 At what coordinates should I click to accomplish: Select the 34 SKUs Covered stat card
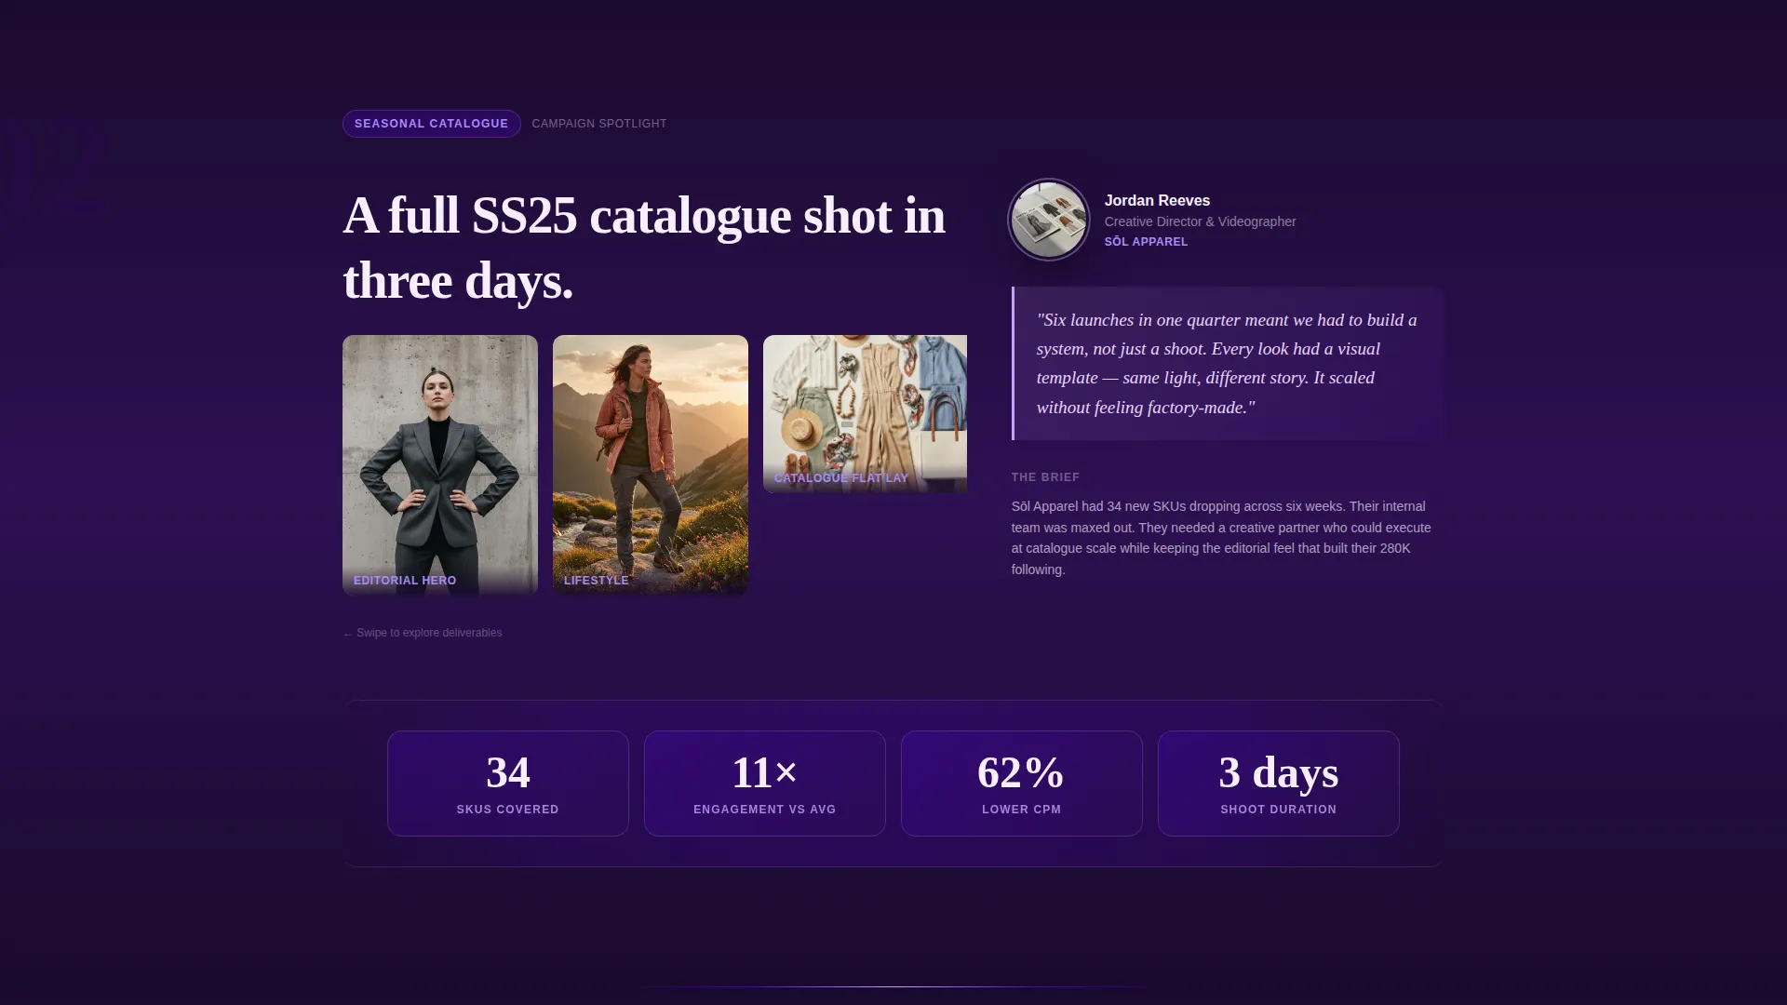pos(508,784)
